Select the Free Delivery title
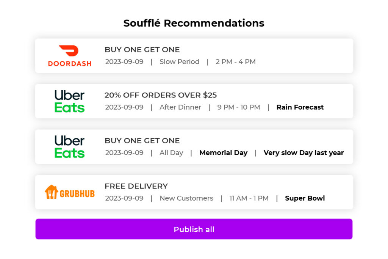This screenshot has height=259, width=388. 136,186
